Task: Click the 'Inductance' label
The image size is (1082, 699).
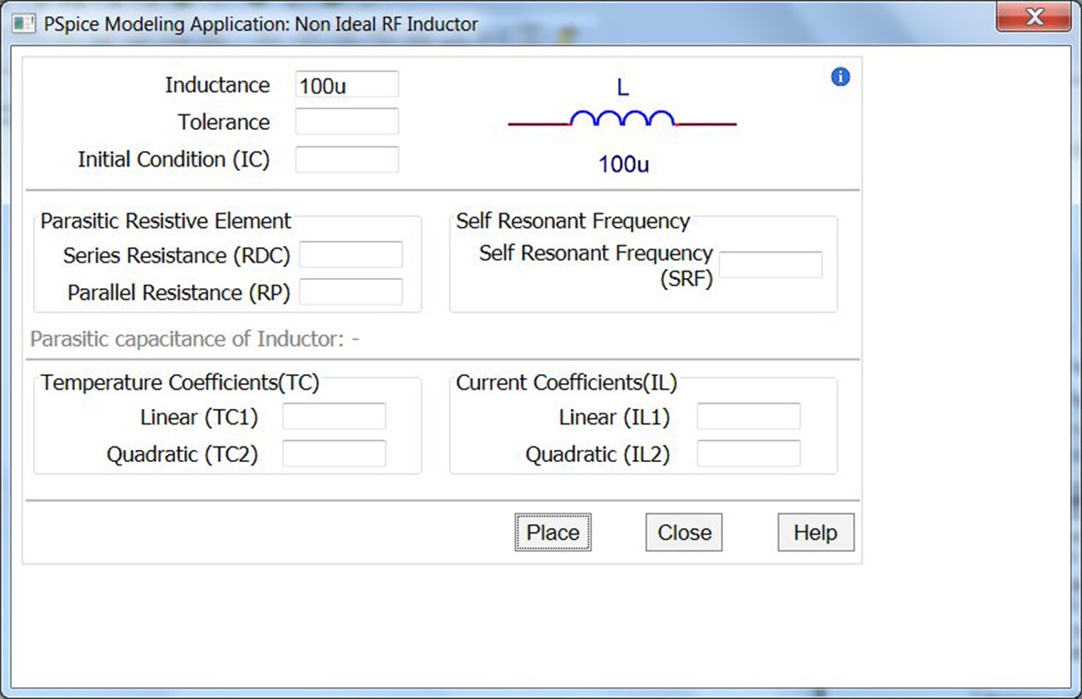Action: coord(217,85)
